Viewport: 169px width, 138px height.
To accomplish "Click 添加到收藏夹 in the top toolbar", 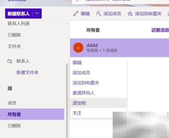I will 148,13.
